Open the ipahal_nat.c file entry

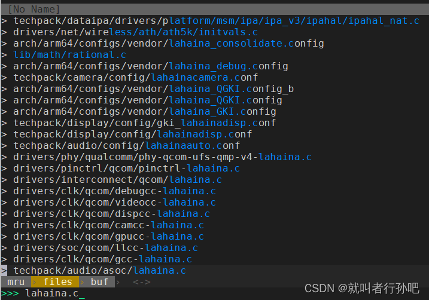(216, 21)
